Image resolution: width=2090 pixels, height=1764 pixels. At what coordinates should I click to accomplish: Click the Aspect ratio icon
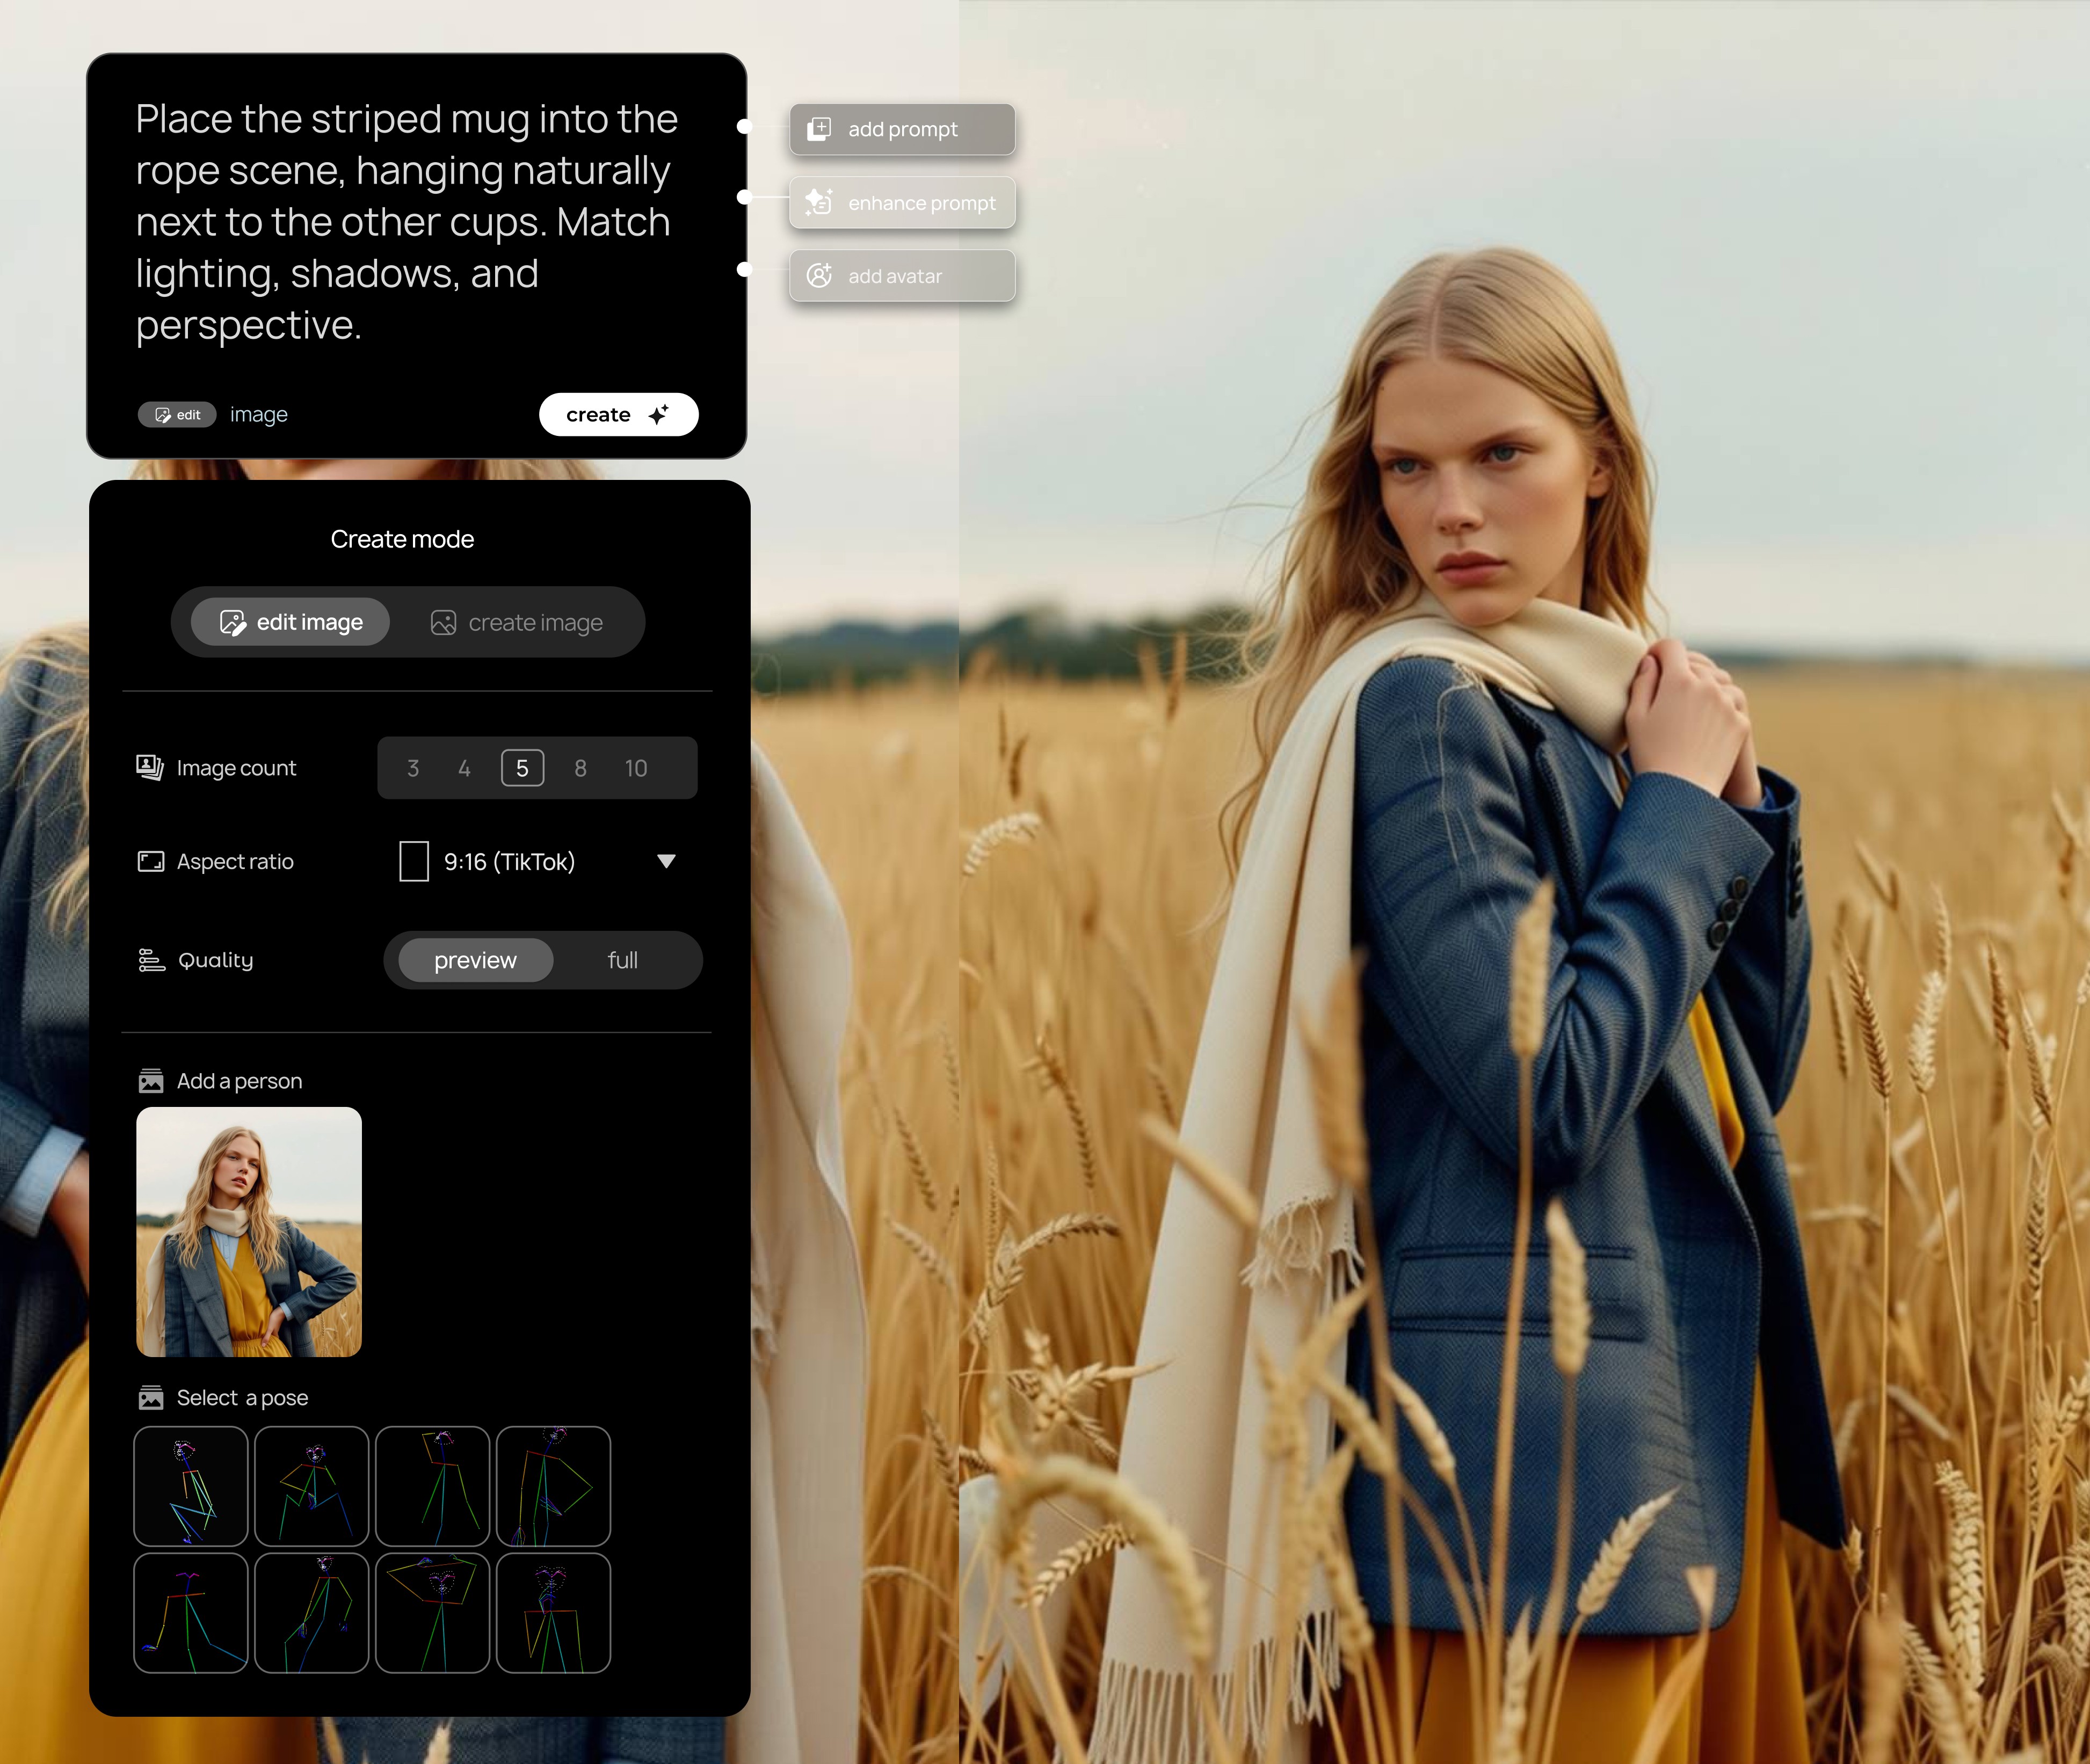[x=150, y=861]
